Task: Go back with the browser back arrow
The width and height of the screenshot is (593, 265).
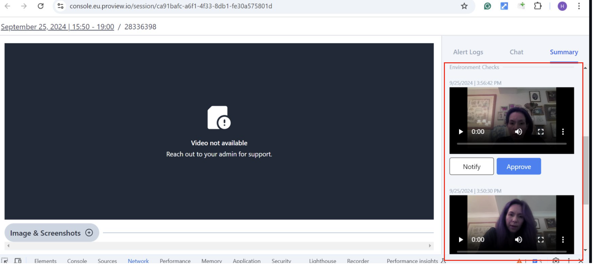Action: click(8, 6)
